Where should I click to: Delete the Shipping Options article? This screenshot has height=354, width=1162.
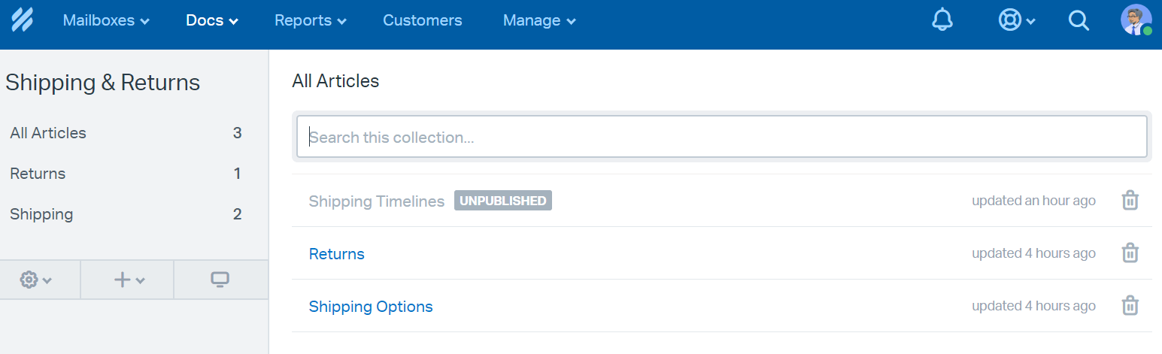click(x=1130, y=306)
